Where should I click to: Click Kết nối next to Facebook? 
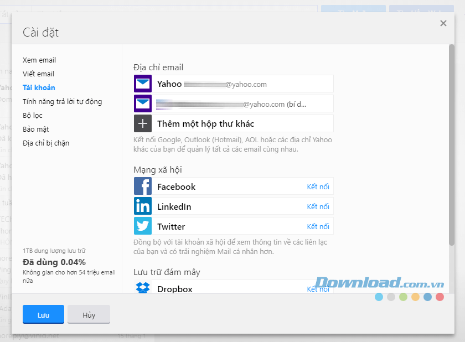(x=318, y=186)
